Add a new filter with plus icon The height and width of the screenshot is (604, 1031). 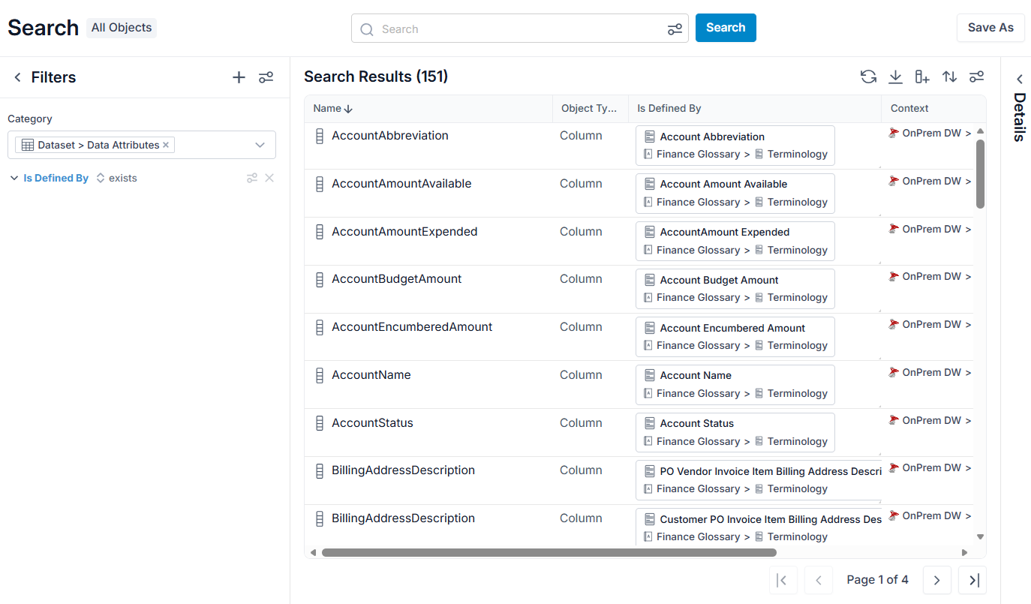tap(239, 77)
